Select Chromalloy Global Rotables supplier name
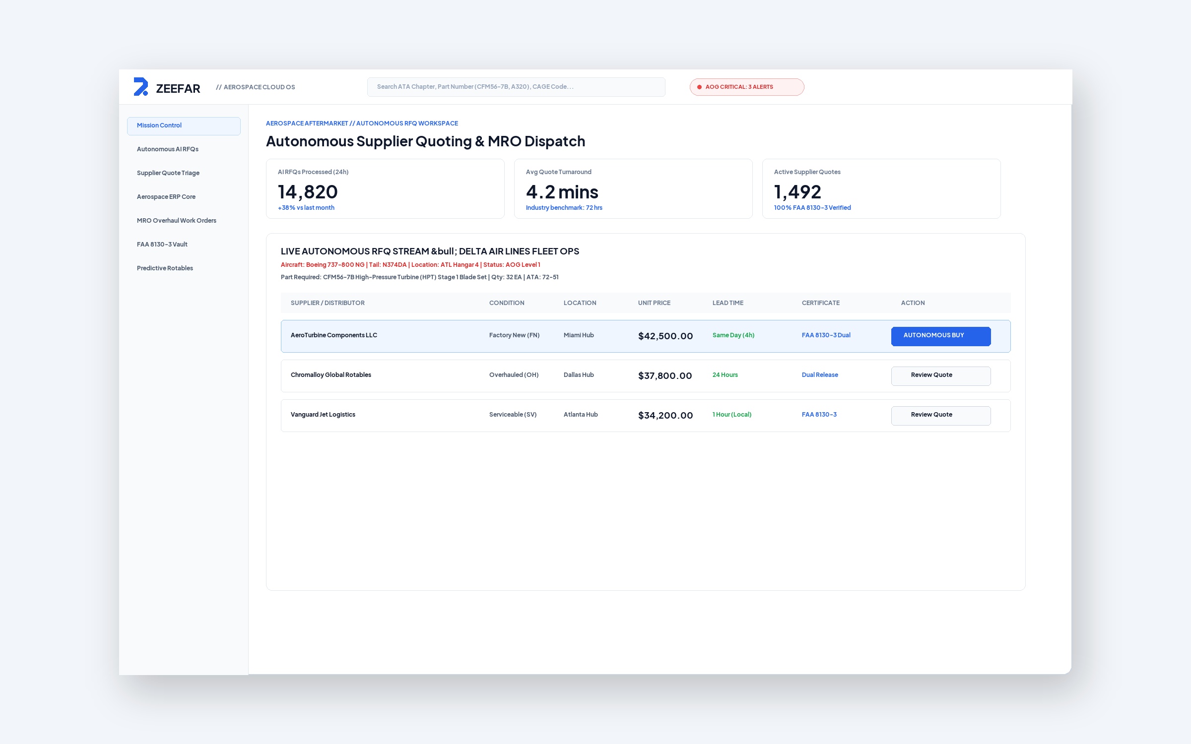 point(331,375)
